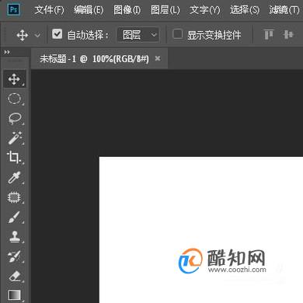Expand the toolbox with the double-arrow

(x=7, y=52)
